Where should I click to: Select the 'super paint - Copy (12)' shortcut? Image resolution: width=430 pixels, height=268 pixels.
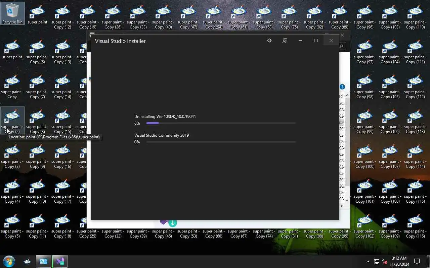[62, 17]
